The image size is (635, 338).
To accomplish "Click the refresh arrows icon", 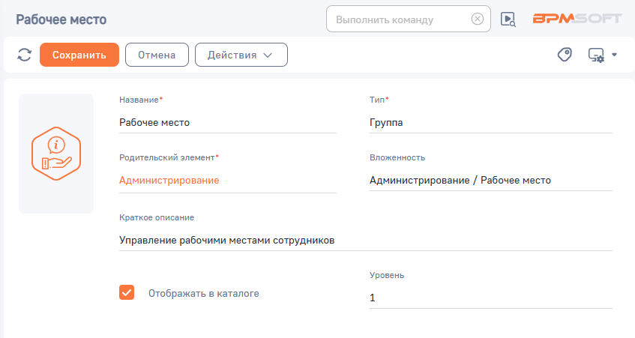I will 24,55.
